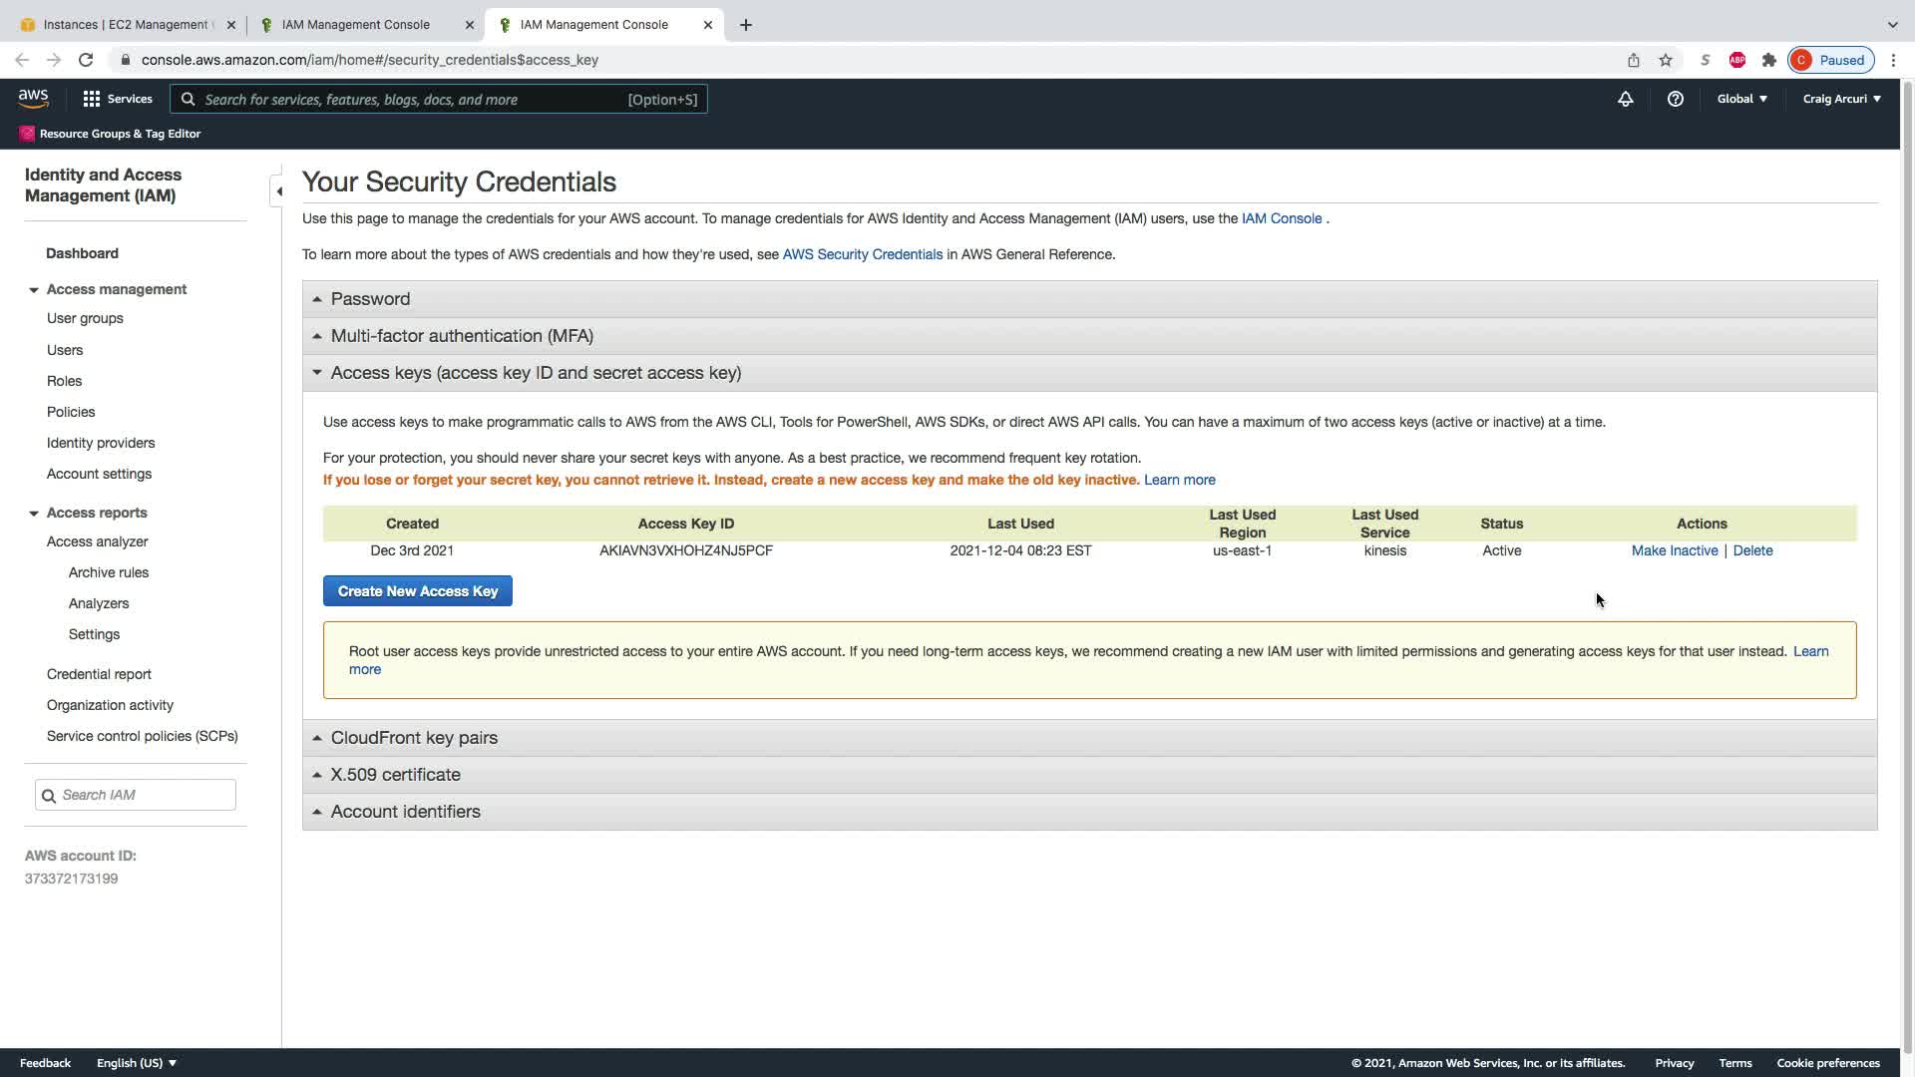Open Craig Arcuri account menu
This screenshot has height=1077, width=1915.
point(1841,99)
